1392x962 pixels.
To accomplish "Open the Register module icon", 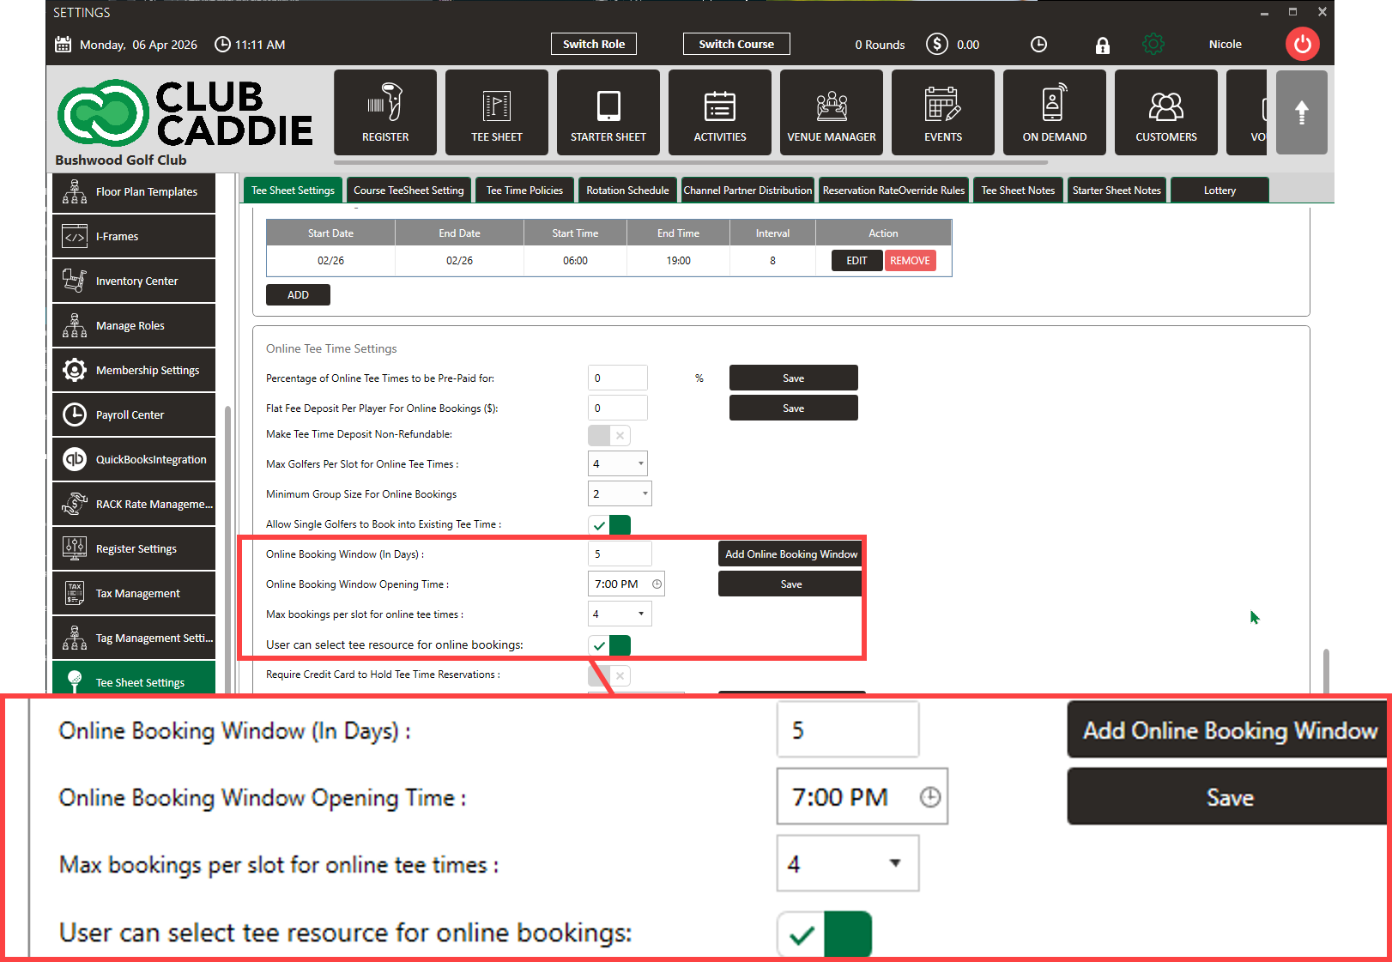I will click(x=385, y=112).
